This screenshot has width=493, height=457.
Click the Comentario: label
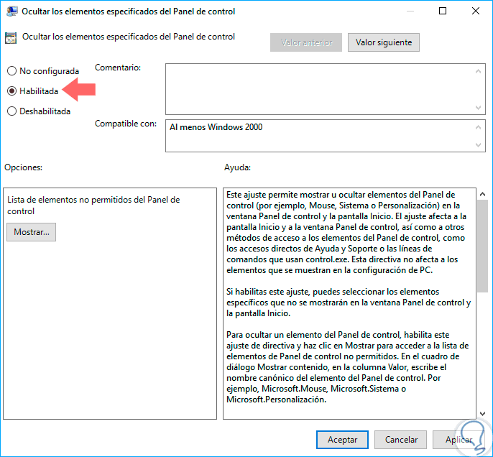pos(118,68)
